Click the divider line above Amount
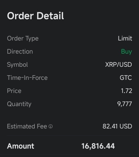Viewport: 139px width, 157px height. tap(69, 135)
